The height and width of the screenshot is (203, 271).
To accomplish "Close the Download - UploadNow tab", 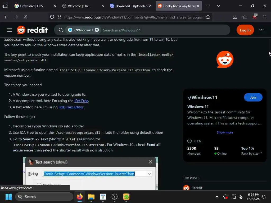I will coord(150,6).
